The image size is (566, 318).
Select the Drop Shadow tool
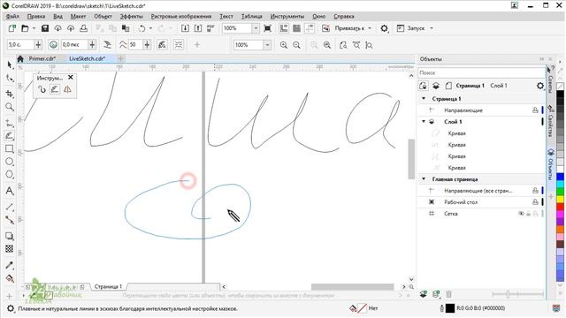tap(10, 236)
